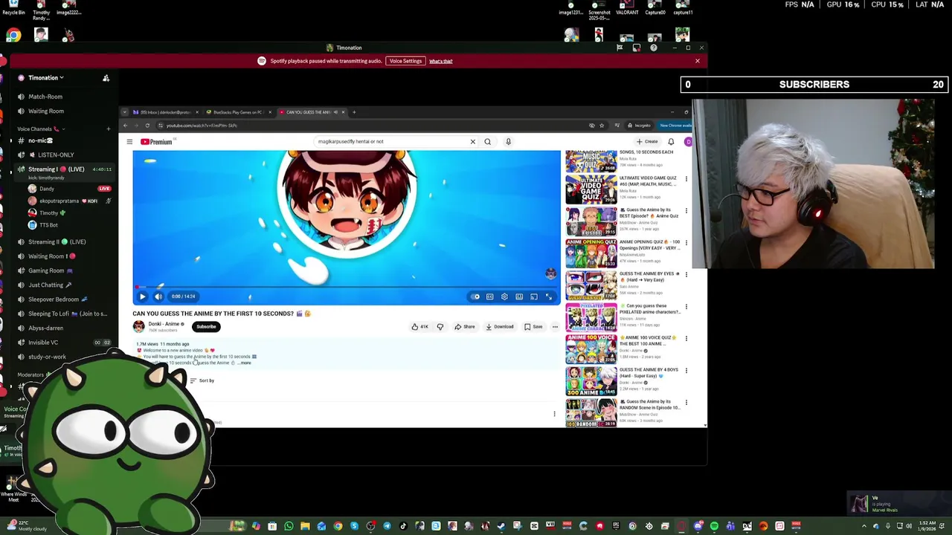The height and width of the screenshot is (535, 952).
Task: Open options for Guess the Anime by 4 Boys
Action: [686, 371]
